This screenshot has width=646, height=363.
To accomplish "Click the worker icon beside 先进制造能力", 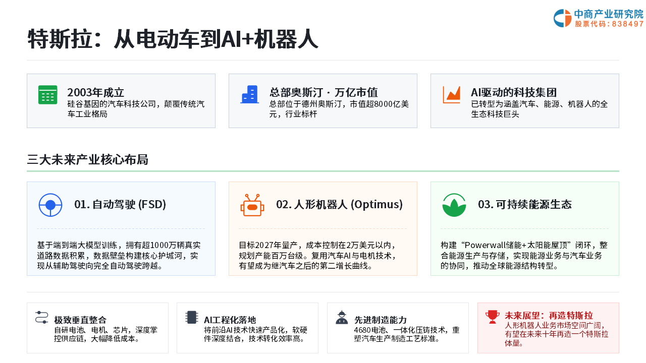I will click(x=342, y=318).
